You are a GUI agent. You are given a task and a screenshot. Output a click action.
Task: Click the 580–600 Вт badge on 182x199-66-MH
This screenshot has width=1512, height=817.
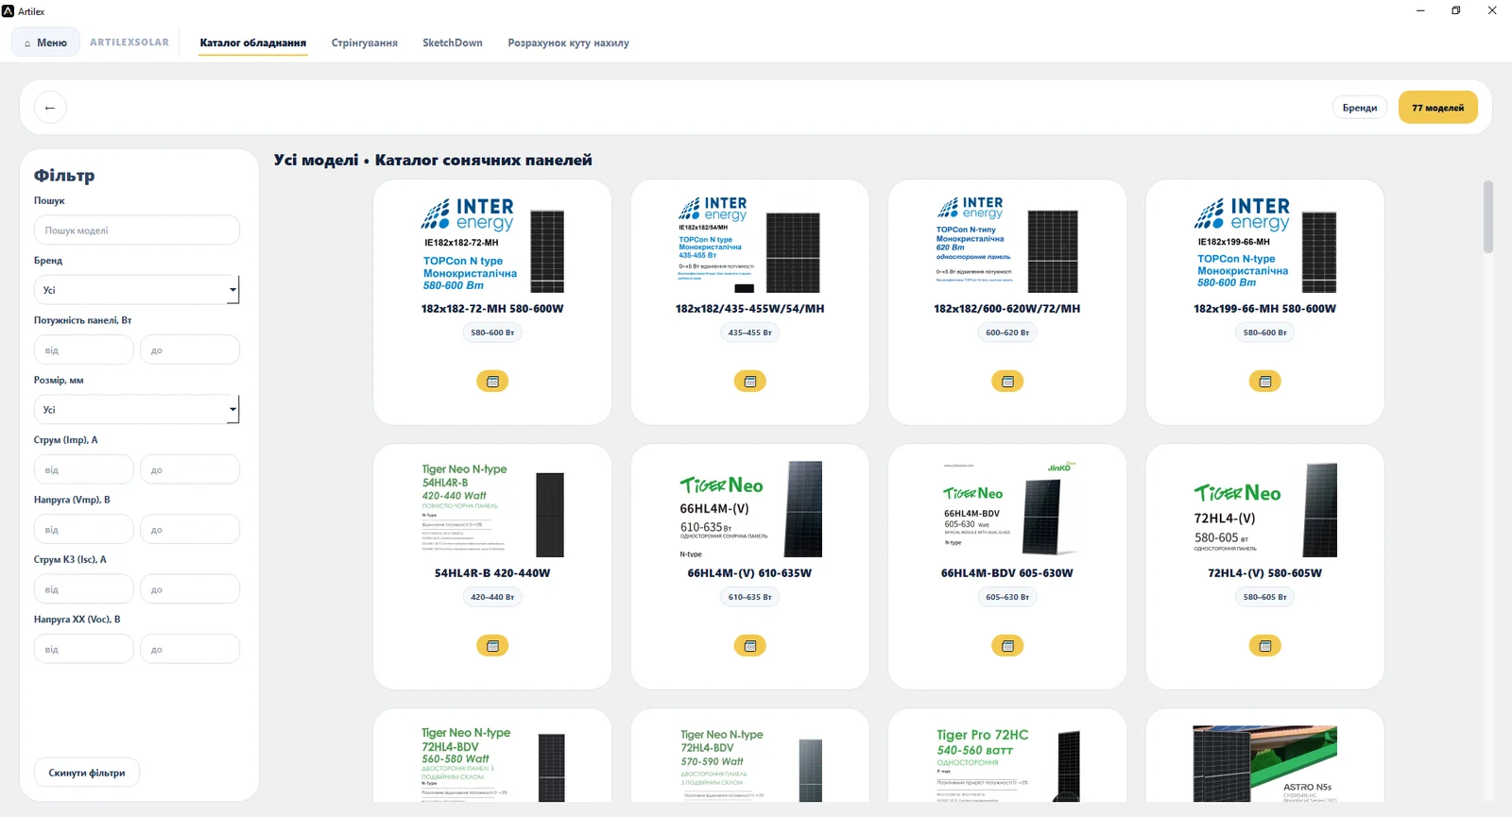click(x=1265, y=332)
